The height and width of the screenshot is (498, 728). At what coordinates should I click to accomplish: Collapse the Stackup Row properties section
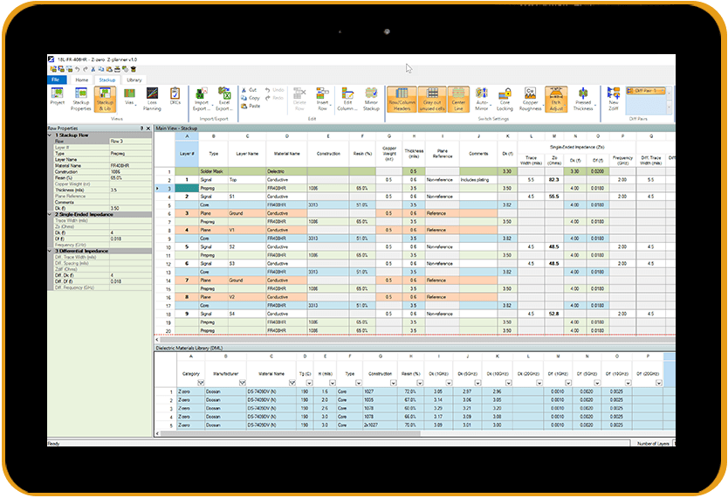coord(50,135)
